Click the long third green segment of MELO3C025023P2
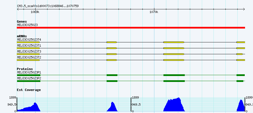The image size is (253, 113). pos(174,81)
